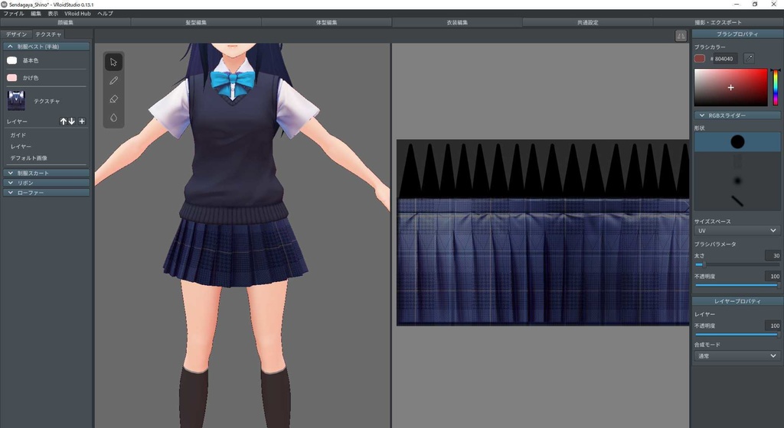This screenshot has width=784, height=428.
Task: Pick a shade in the color square
Action: (x=730, y=87)
